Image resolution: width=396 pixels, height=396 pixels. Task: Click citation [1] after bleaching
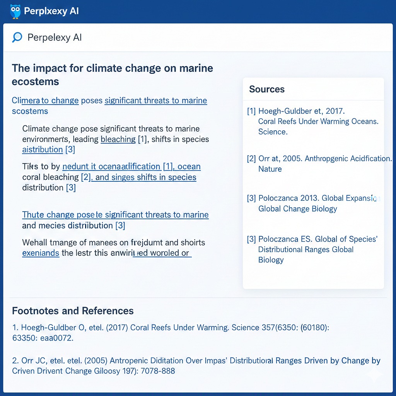[142, 139]
